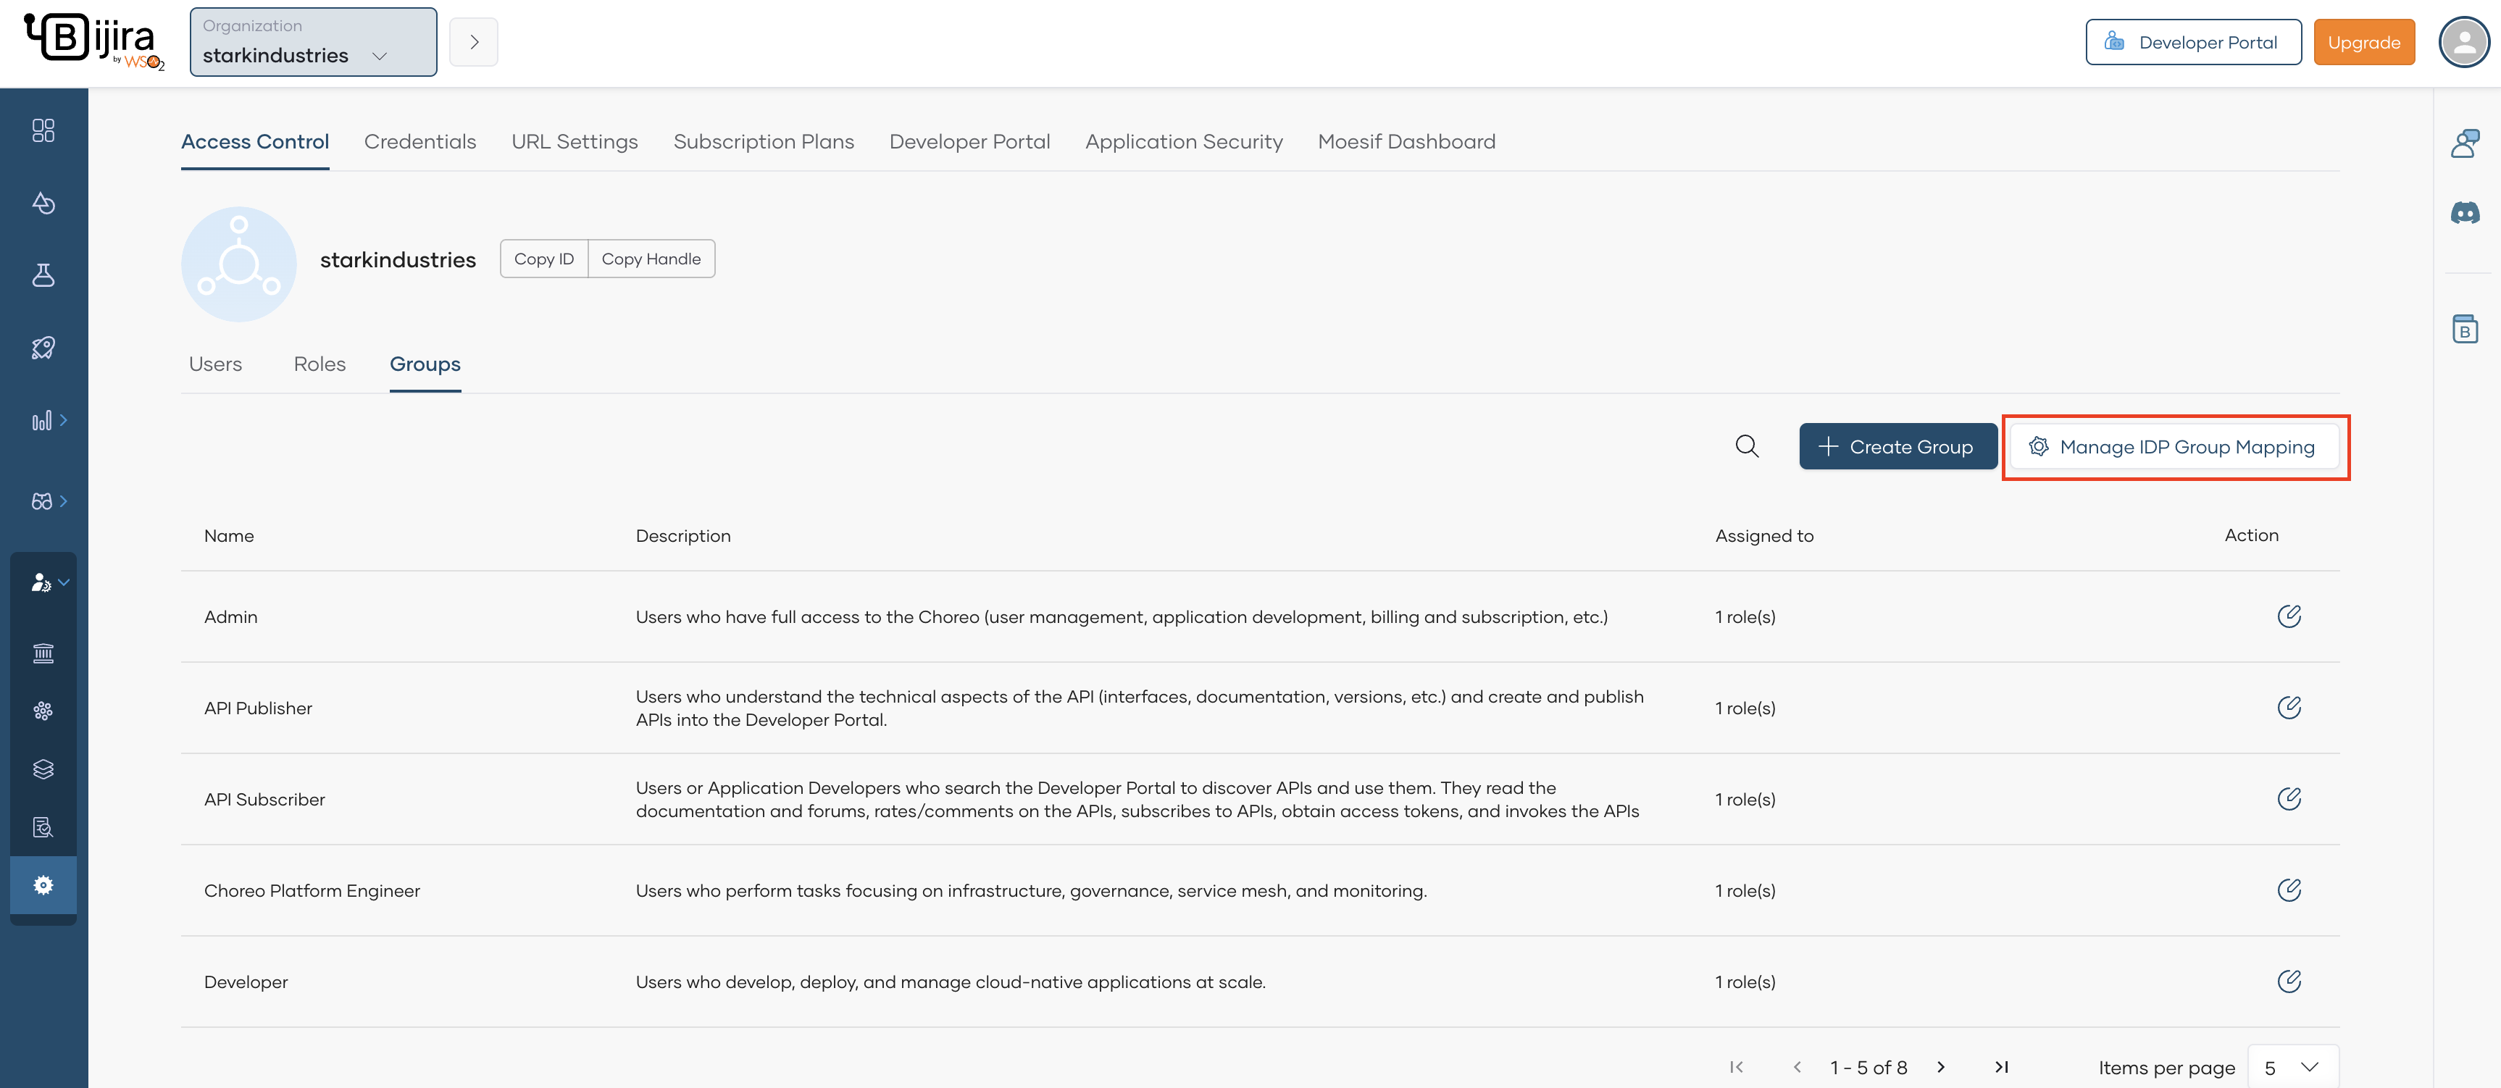Click edit icon for Developer group
2501x1088 pixels.
pyautogui.click(x=2289, y=982)
